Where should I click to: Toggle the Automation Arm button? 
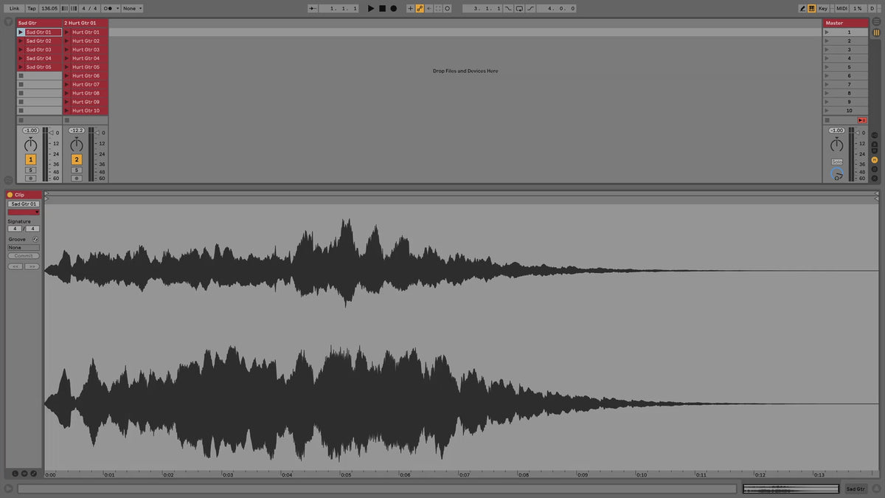coord(420,8)
